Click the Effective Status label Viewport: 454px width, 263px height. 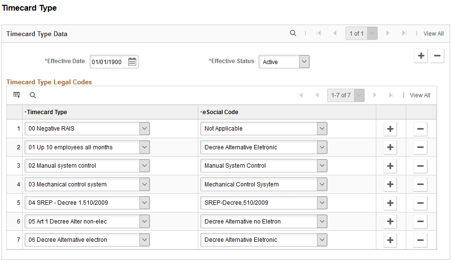232,61
